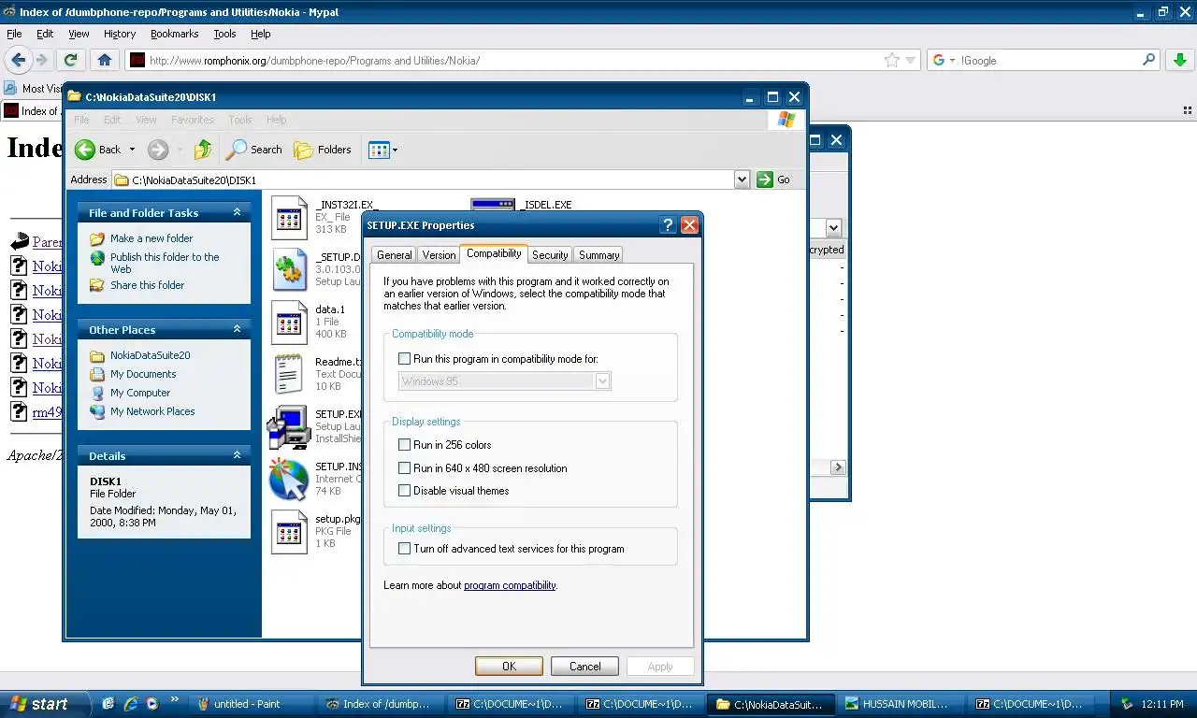Image resolution: width=1197 pixels, height=718 pixels.
Task: Click Explorer Up folder icon
Action: pos(203,150)
